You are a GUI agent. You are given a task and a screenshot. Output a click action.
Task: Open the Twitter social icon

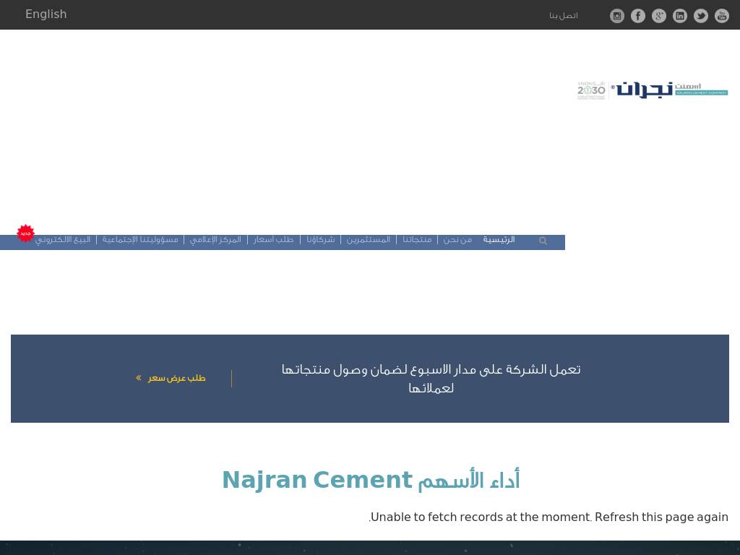tap(701, 16)
